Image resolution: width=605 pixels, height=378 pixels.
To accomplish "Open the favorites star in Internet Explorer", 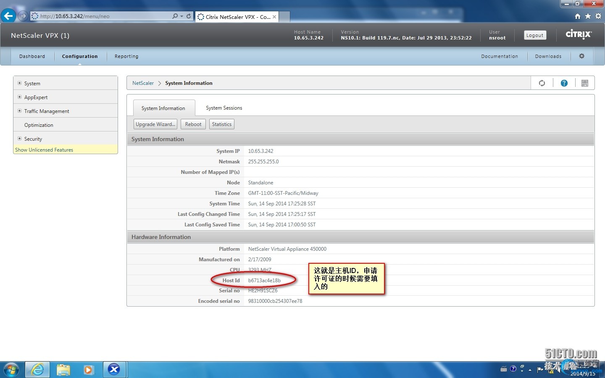I will (x=588, y=16).
